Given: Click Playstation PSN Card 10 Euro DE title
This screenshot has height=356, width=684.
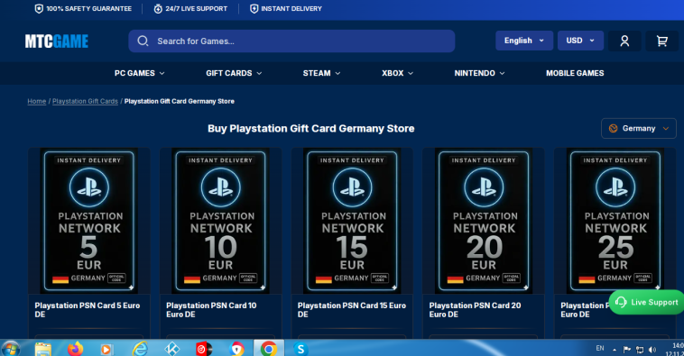Looking at the screenshot, I should pos(211,310).
